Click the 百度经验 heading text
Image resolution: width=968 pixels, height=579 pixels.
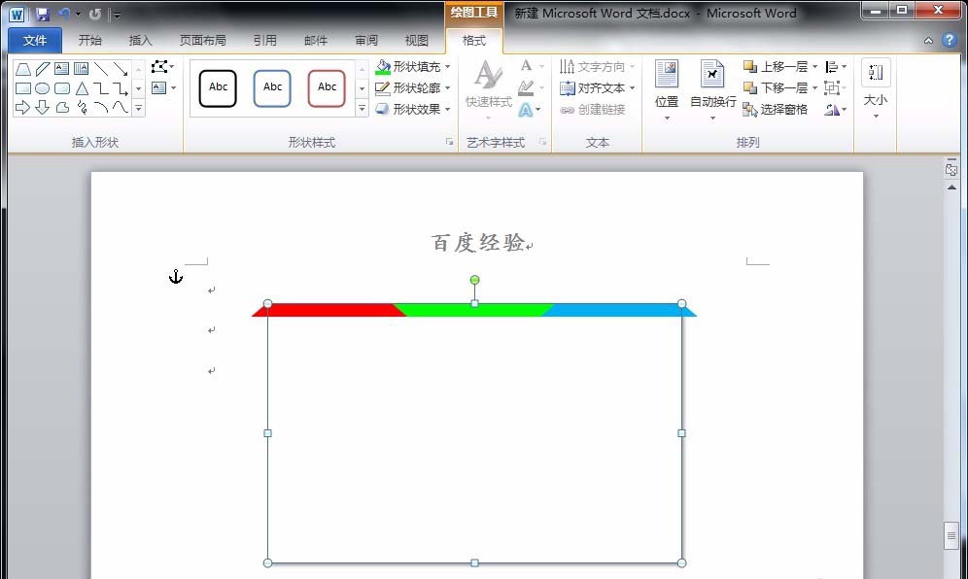(478, 243)
